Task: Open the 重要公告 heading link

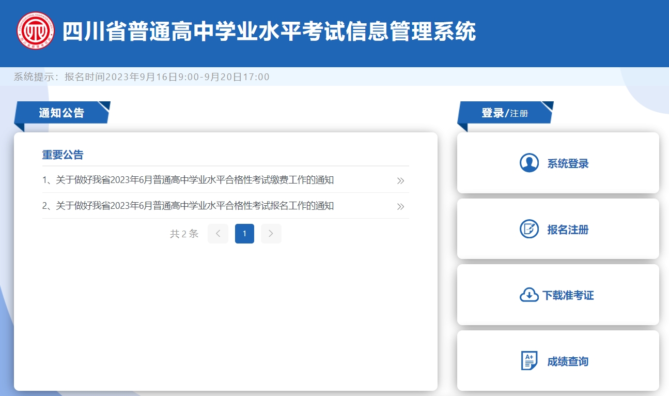Action: (63, 155)
